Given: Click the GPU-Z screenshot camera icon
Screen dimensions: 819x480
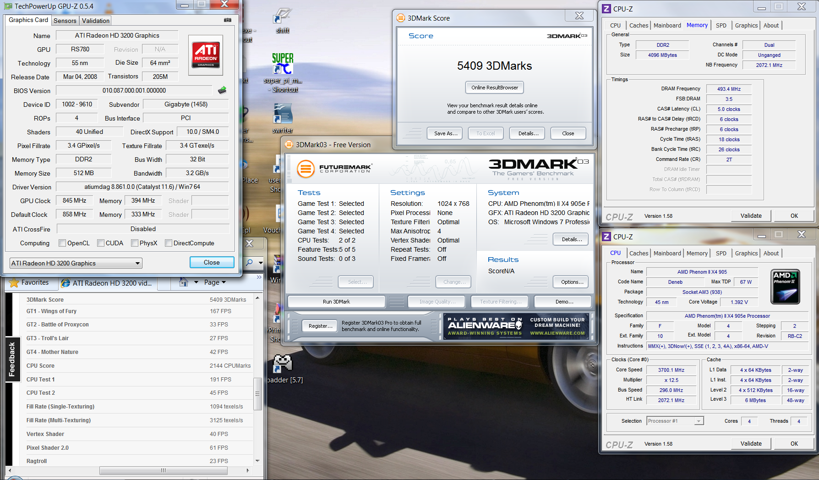Looking at the screenshot, I should point(227,20).
